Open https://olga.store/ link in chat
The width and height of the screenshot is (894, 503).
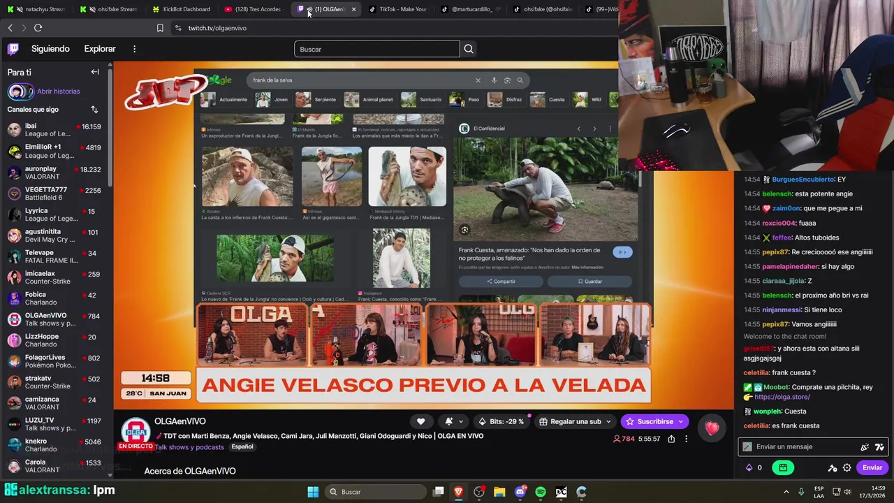point(782,397)
